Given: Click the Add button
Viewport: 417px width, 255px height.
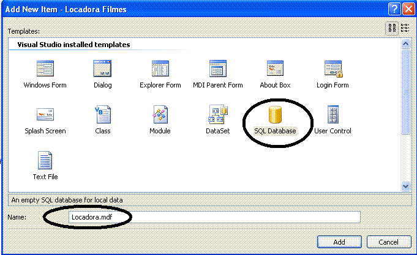Looking at the screenshot, I should pos(339,242).
